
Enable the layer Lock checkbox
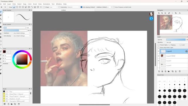(x=181, y=45)
